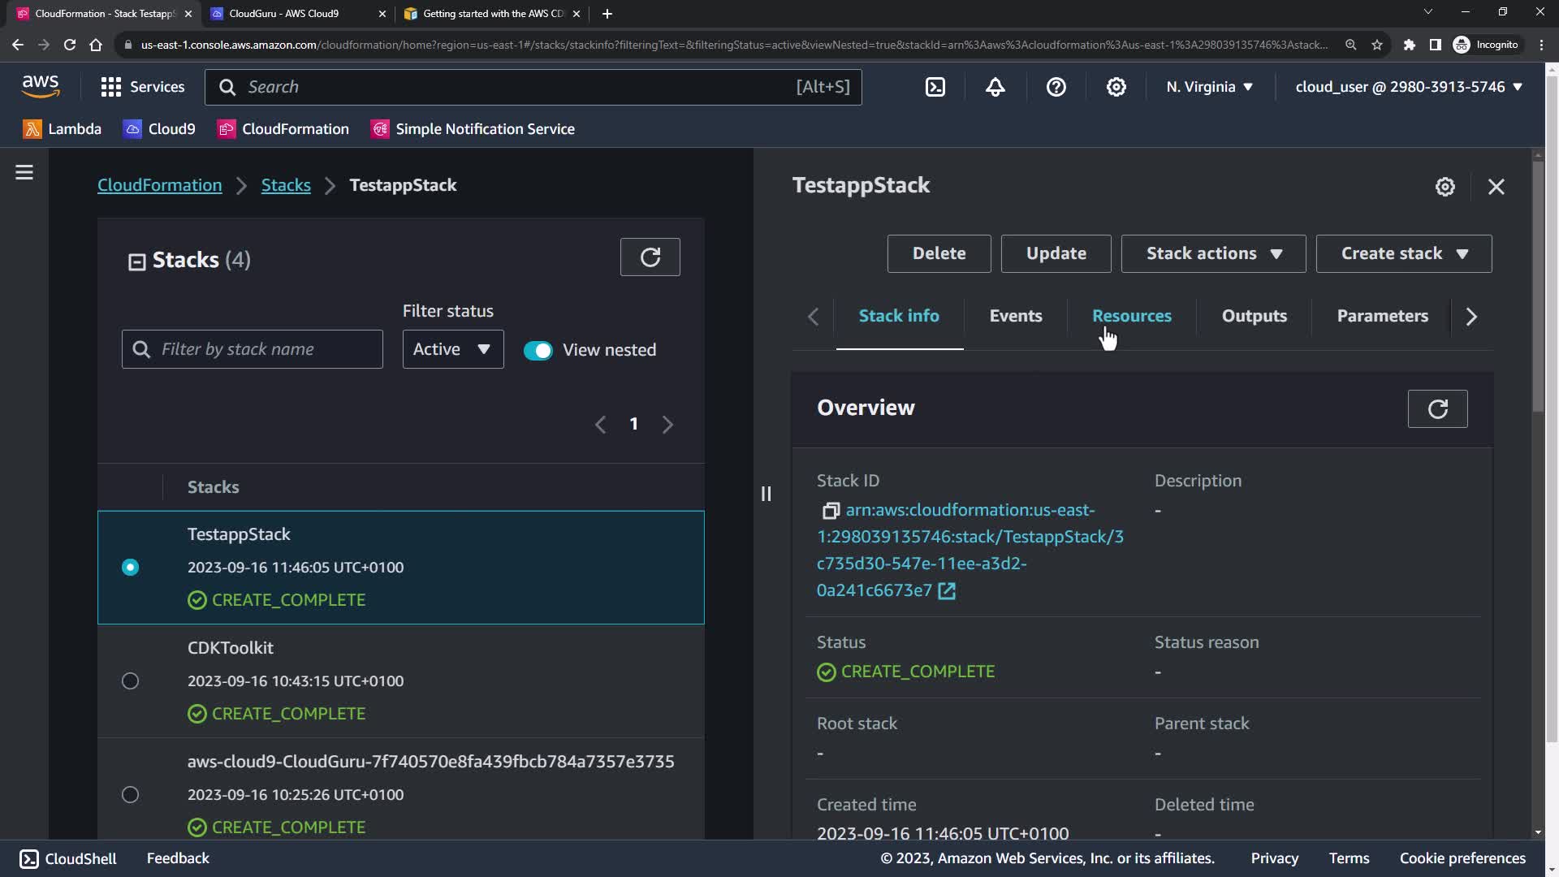Go to Stacks breadcrumb link
Screen dimensions: 1559x877
[286, 185]
